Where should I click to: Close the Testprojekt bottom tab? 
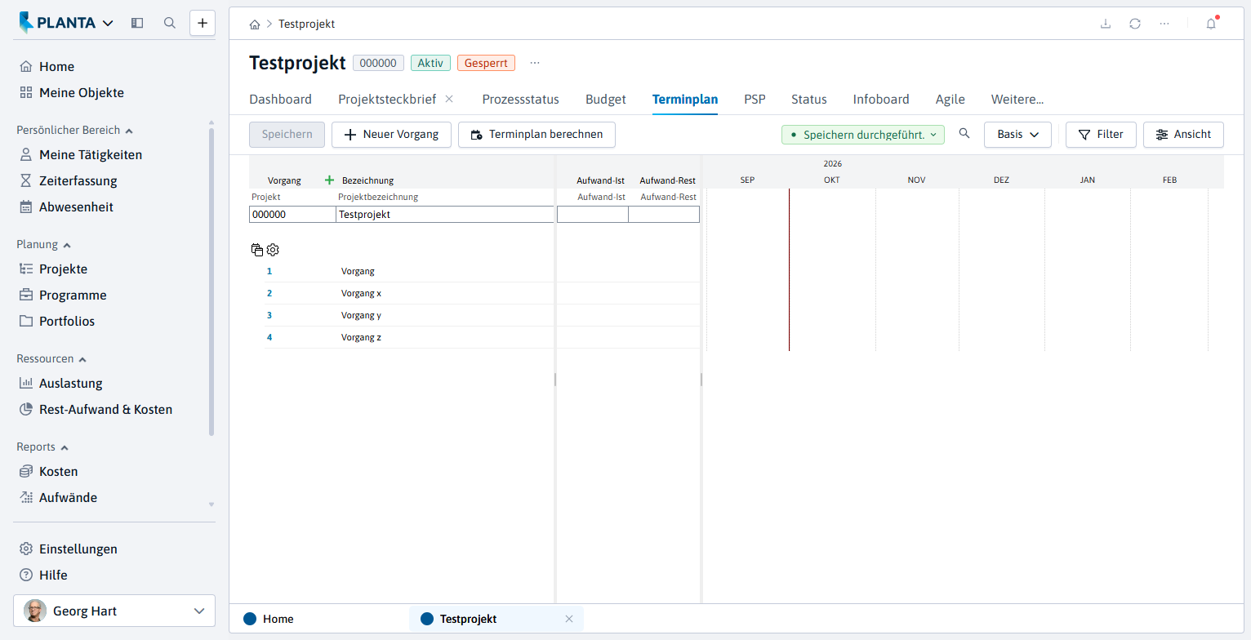569,619
